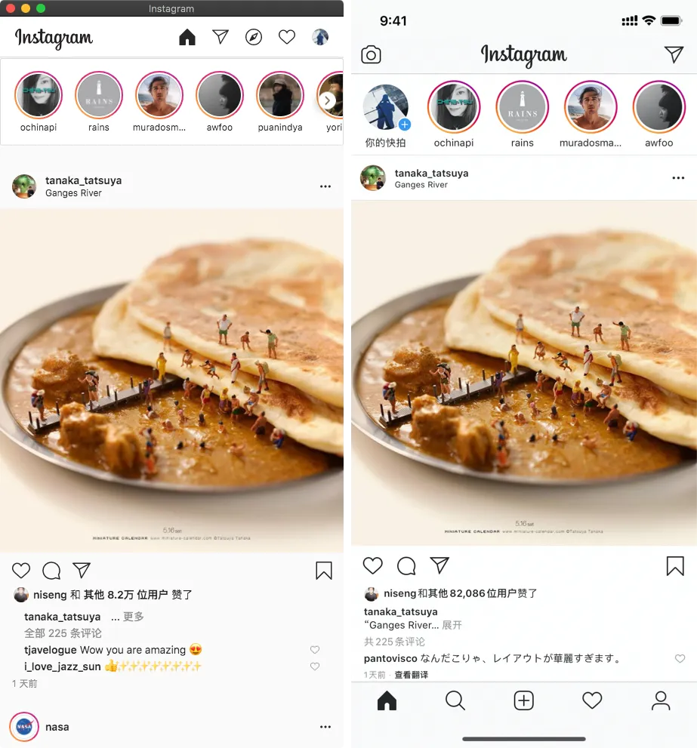The image size is (697, 748).
Task: Tap the search magnifier in mobile bottom bar
Action: click(x=455, y=700)
